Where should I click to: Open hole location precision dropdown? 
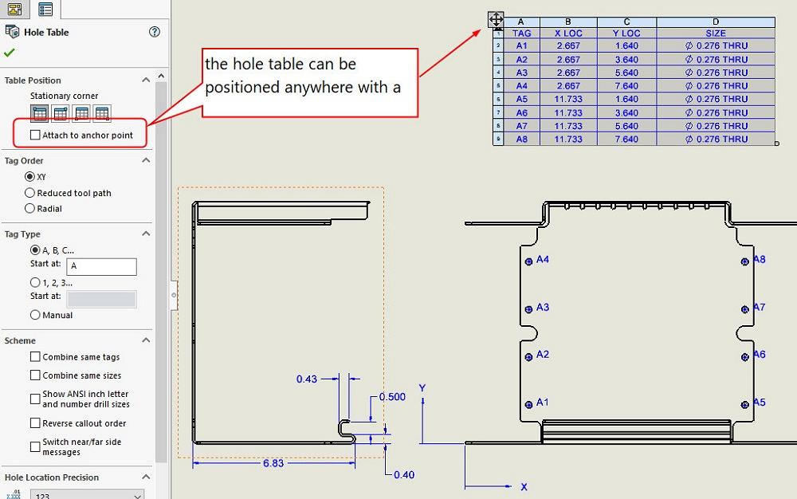[88, 495]
